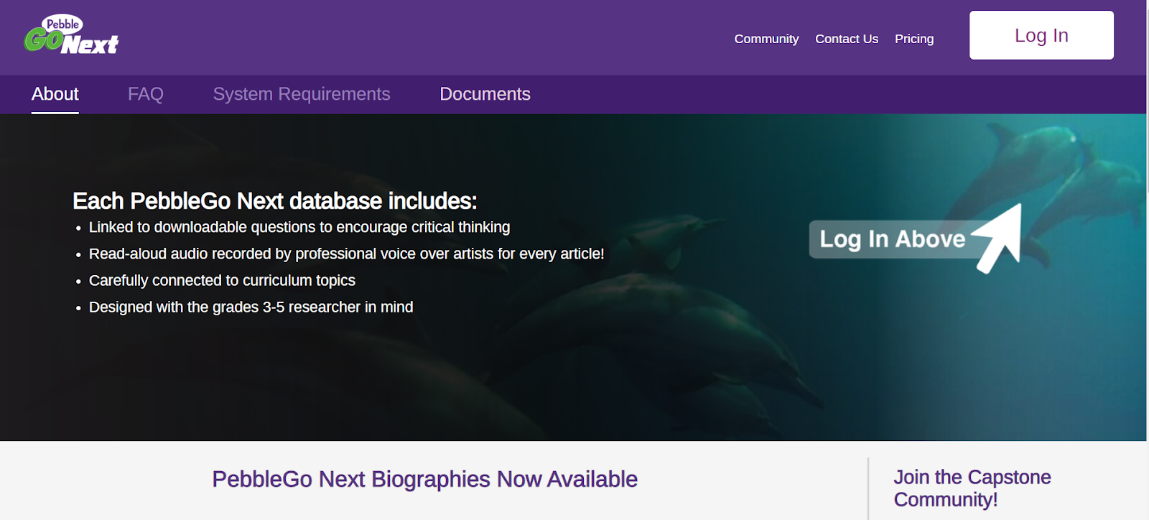
Task: Click bullet Carefully connected to curriculum topics
Action: point(222,281)
